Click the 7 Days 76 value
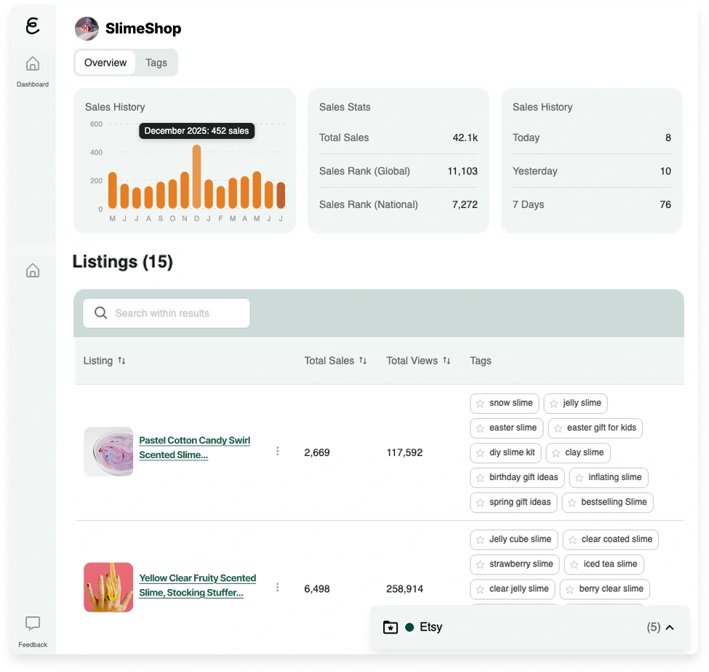The image size is (709, 672). (665, 204)
